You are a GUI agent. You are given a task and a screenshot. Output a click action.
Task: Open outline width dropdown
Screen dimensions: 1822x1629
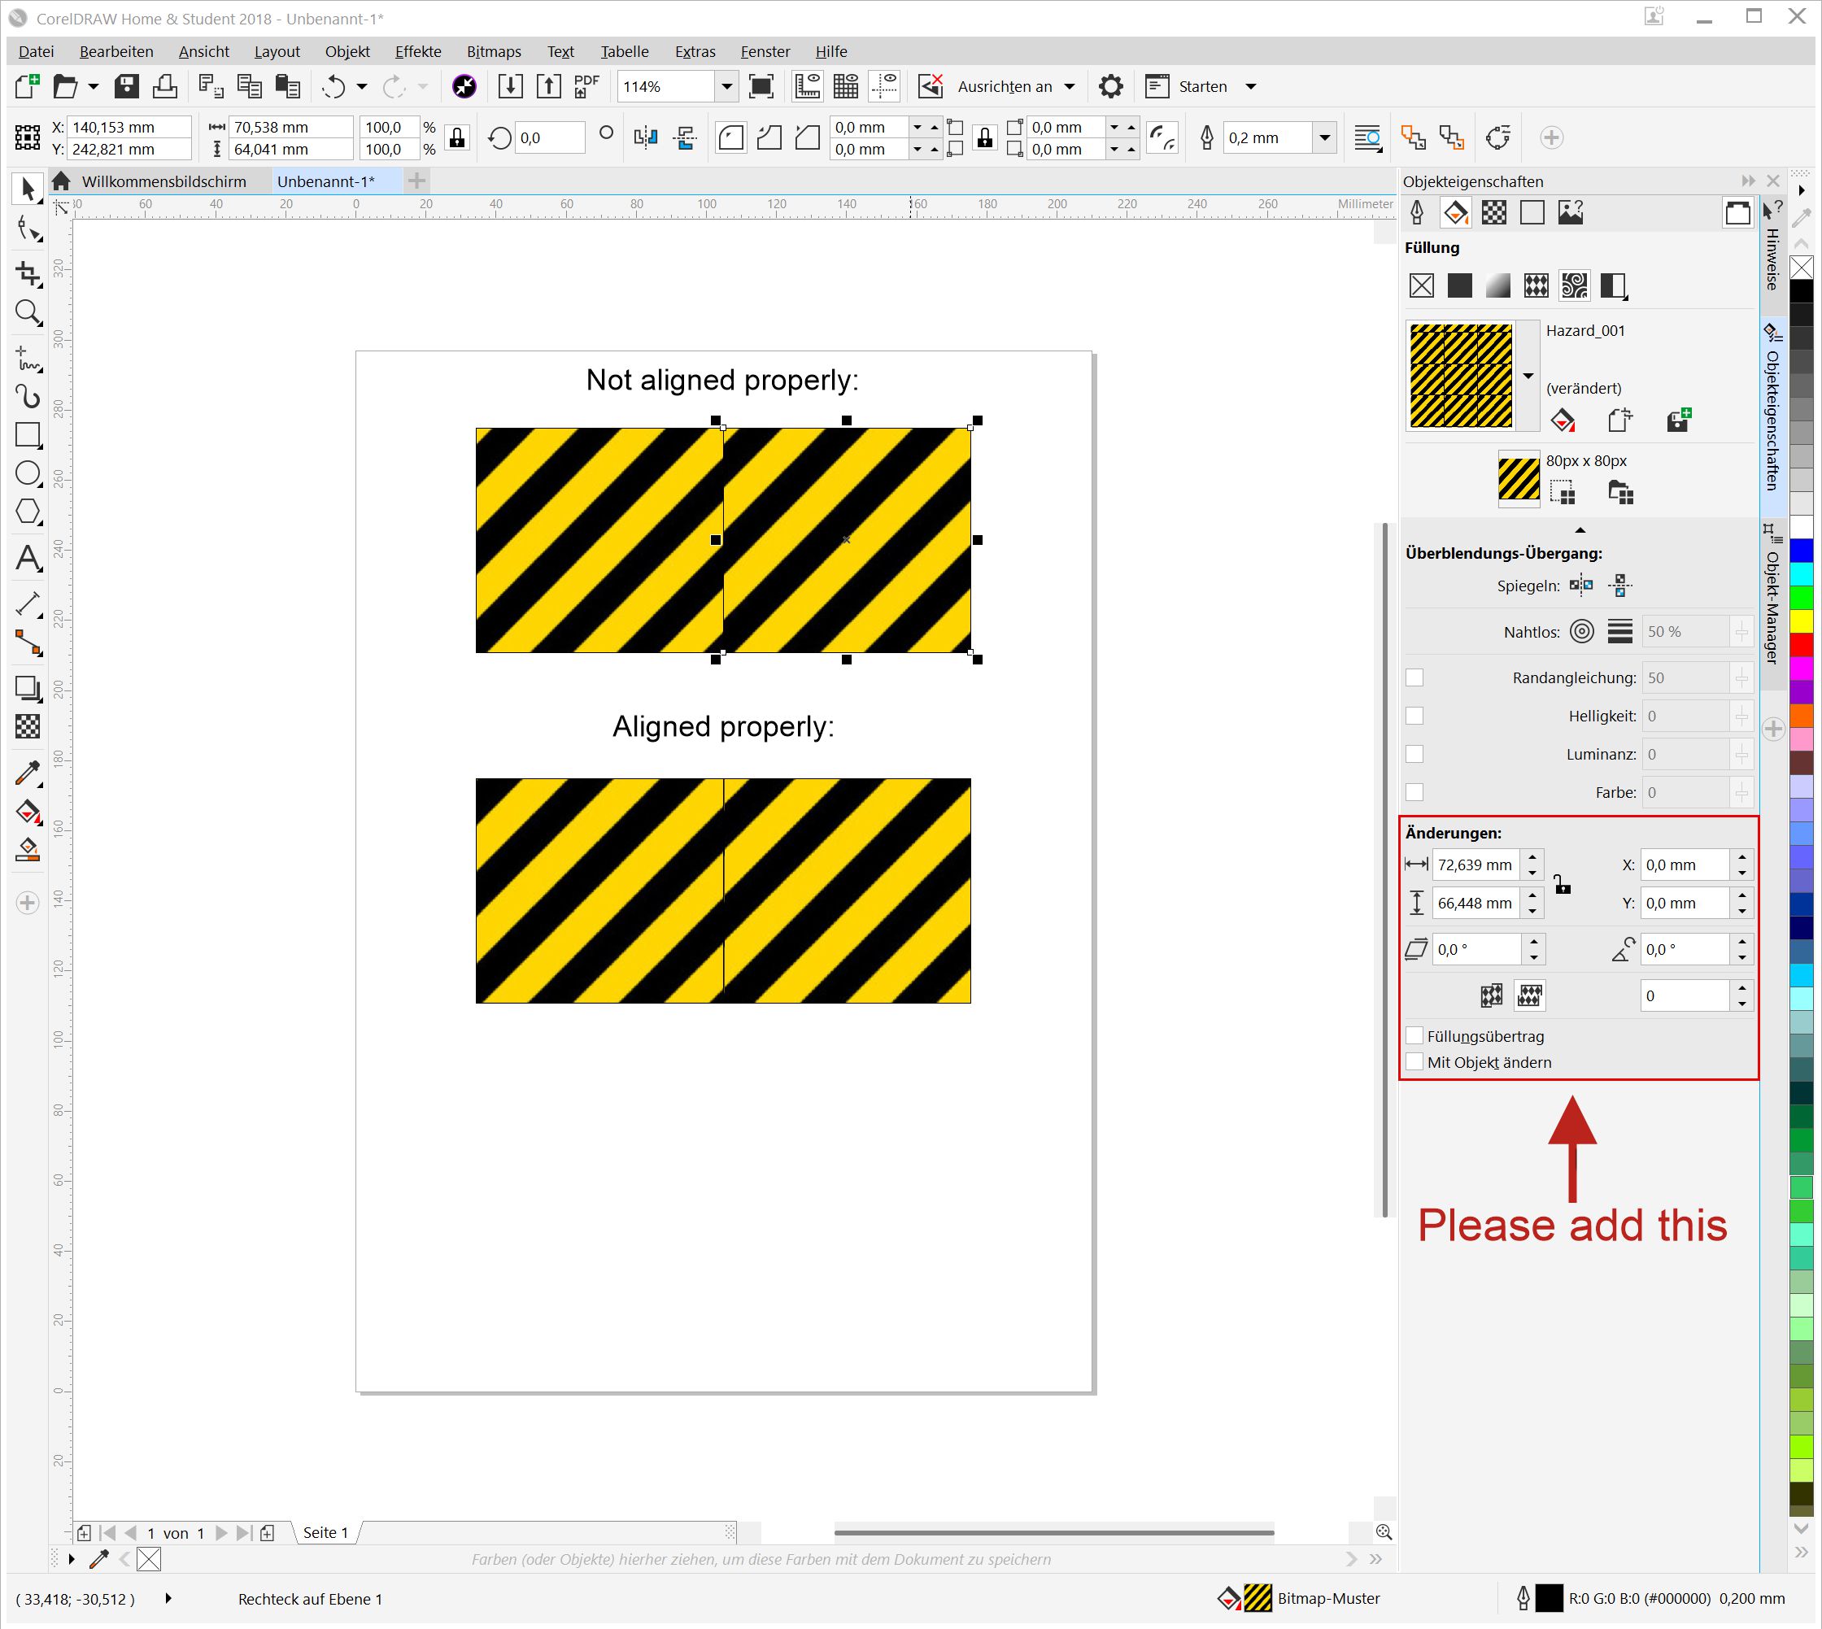click(1324, 137)
